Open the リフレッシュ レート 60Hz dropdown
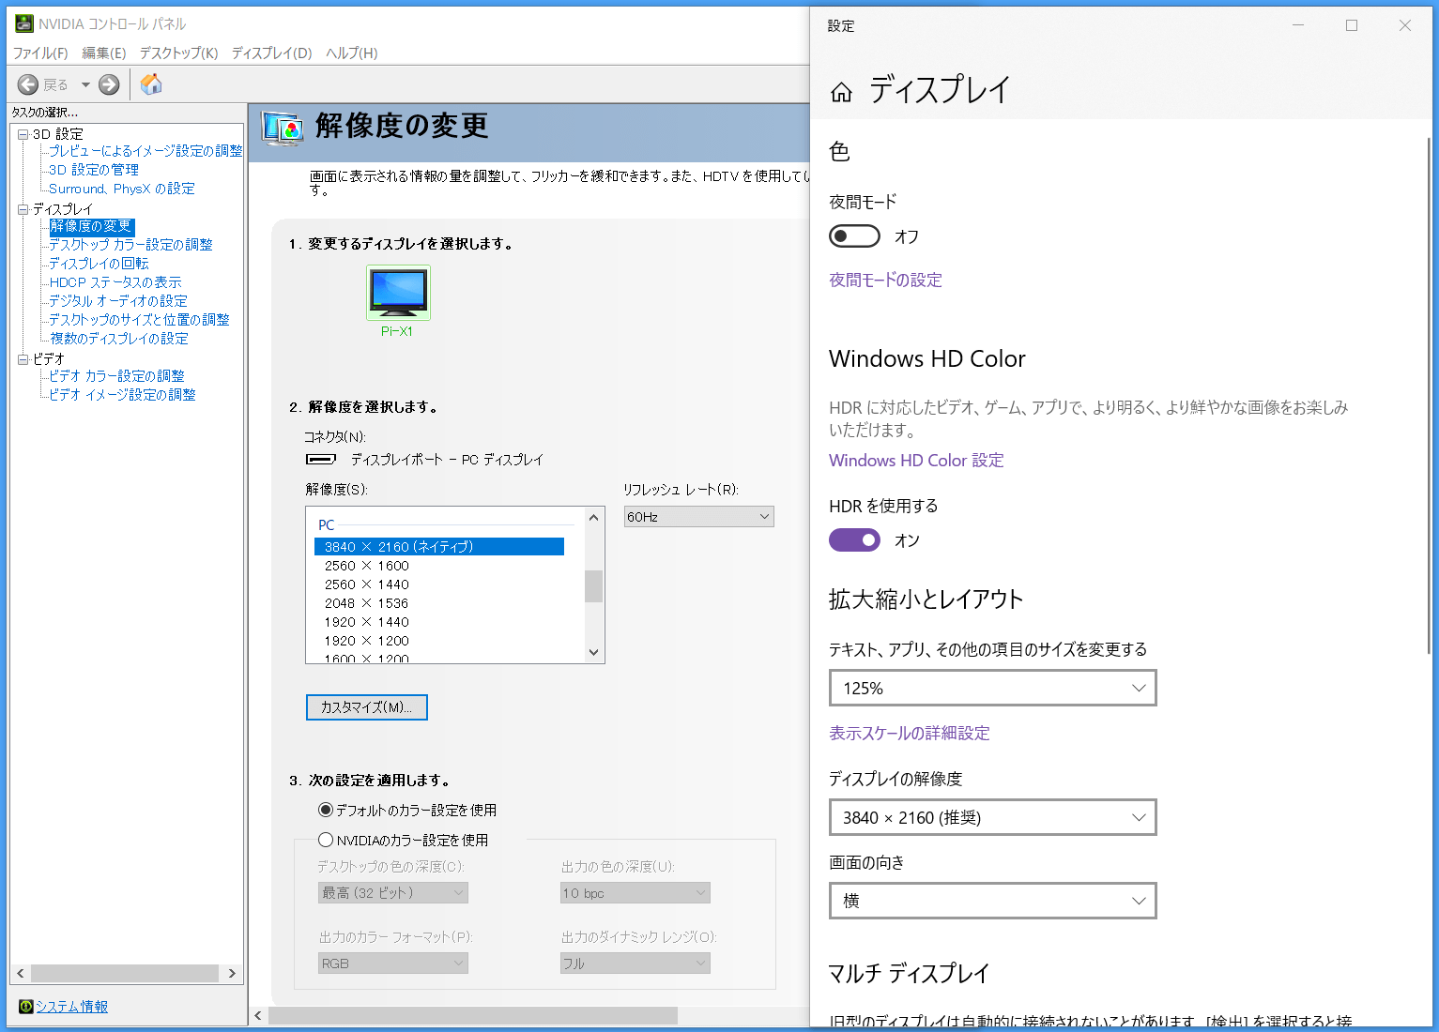 click(x=699, y=517)
